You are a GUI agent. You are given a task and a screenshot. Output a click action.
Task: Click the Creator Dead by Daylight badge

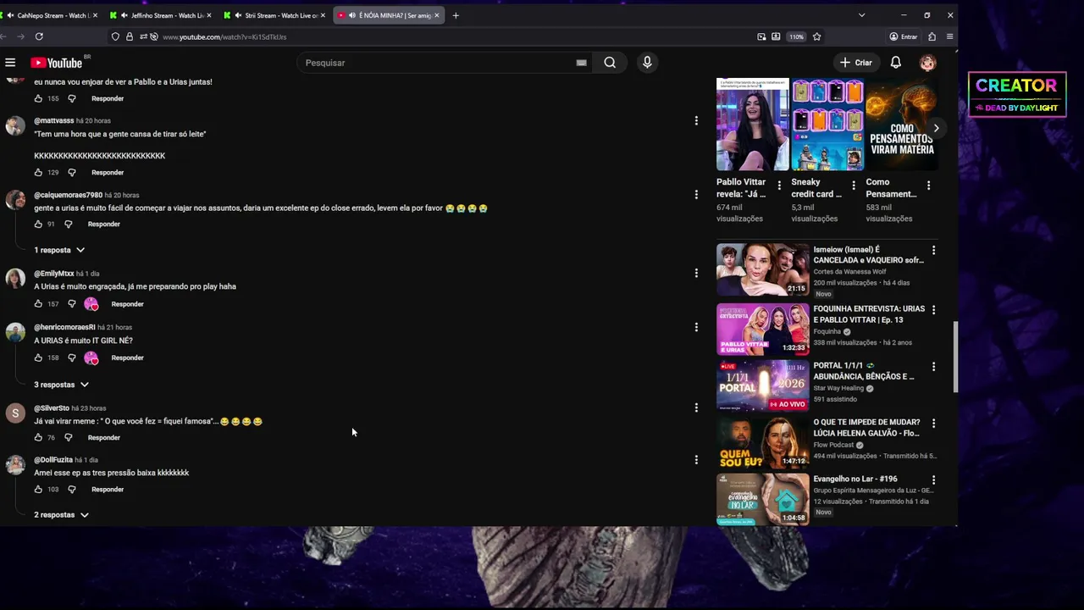pyautogui.click(x=1017, y=94)
